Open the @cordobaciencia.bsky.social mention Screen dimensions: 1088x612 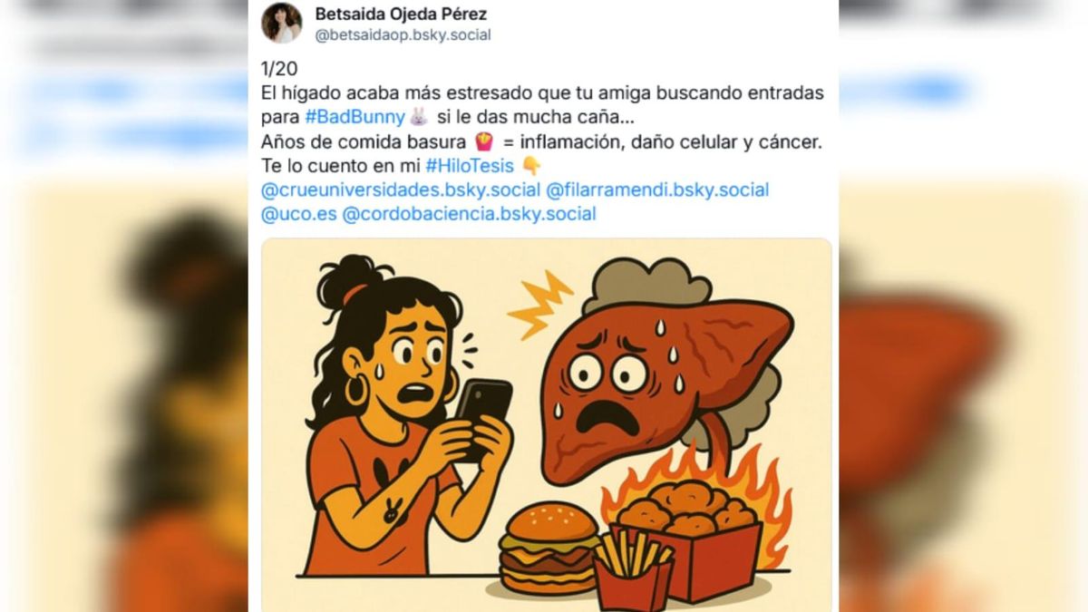click(x=468, y=215)
